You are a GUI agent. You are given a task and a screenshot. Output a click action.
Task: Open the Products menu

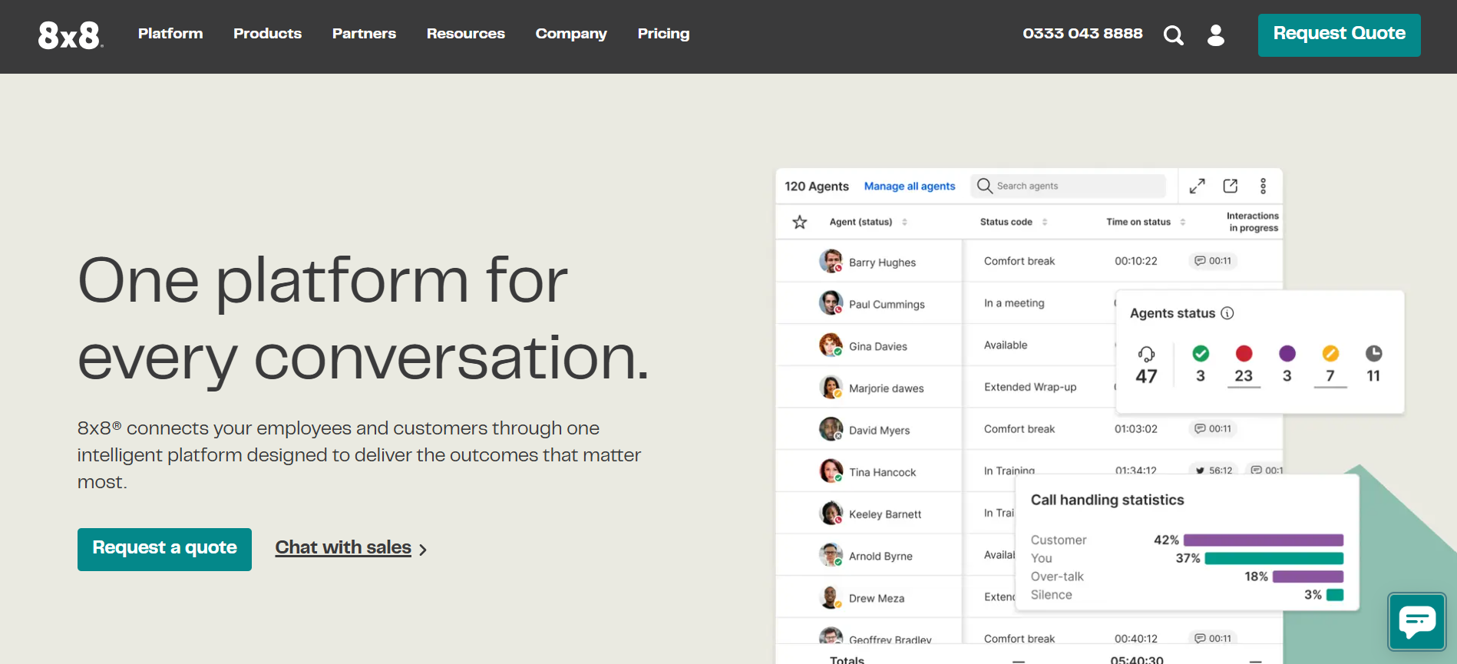[x=267, y=34]
